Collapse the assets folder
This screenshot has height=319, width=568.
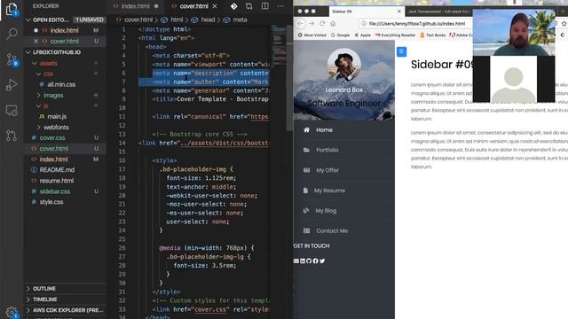tap(49, 63)
